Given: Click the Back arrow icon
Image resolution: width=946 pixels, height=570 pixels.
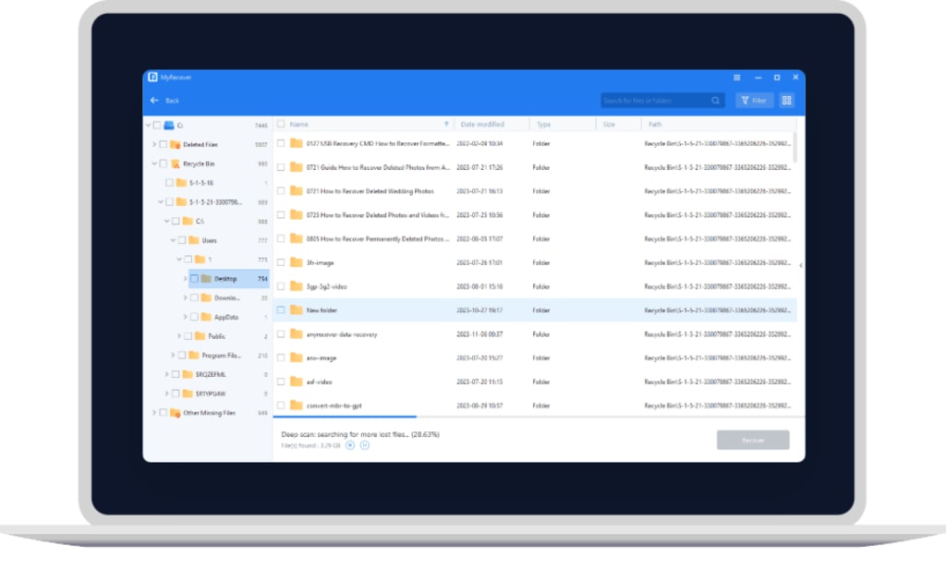Looking at the screenshot, I should pos(154,100).
